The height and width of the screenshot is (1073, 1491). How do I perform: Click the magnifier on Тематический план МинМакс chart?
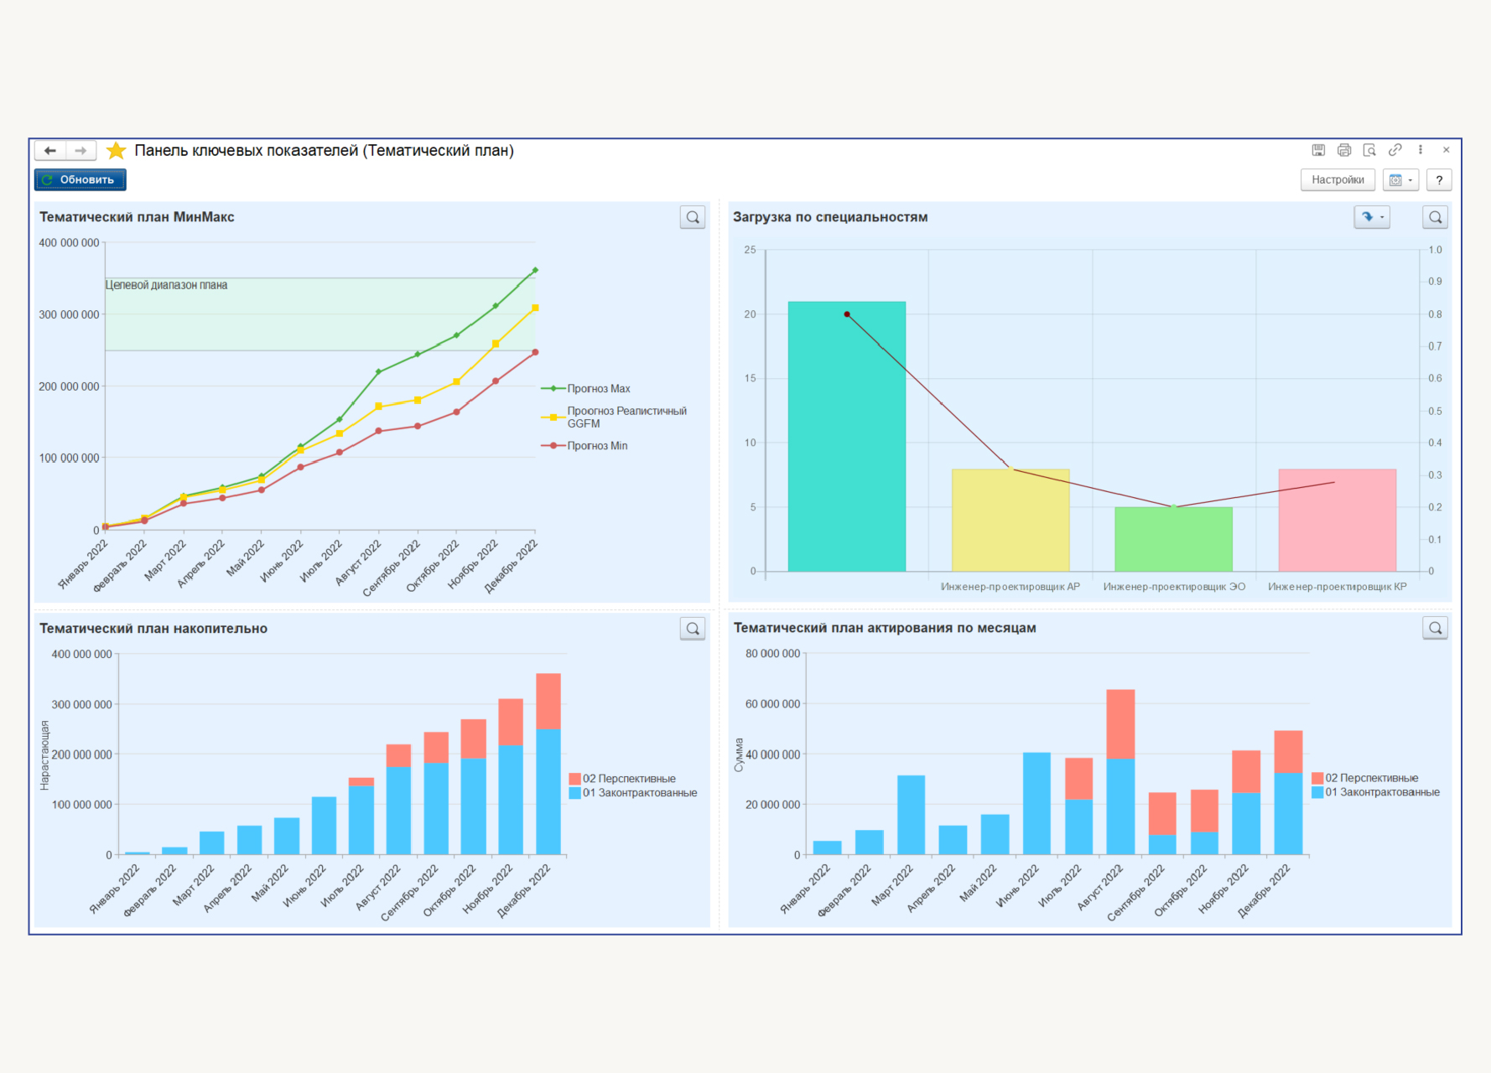(x=693, y=218)
